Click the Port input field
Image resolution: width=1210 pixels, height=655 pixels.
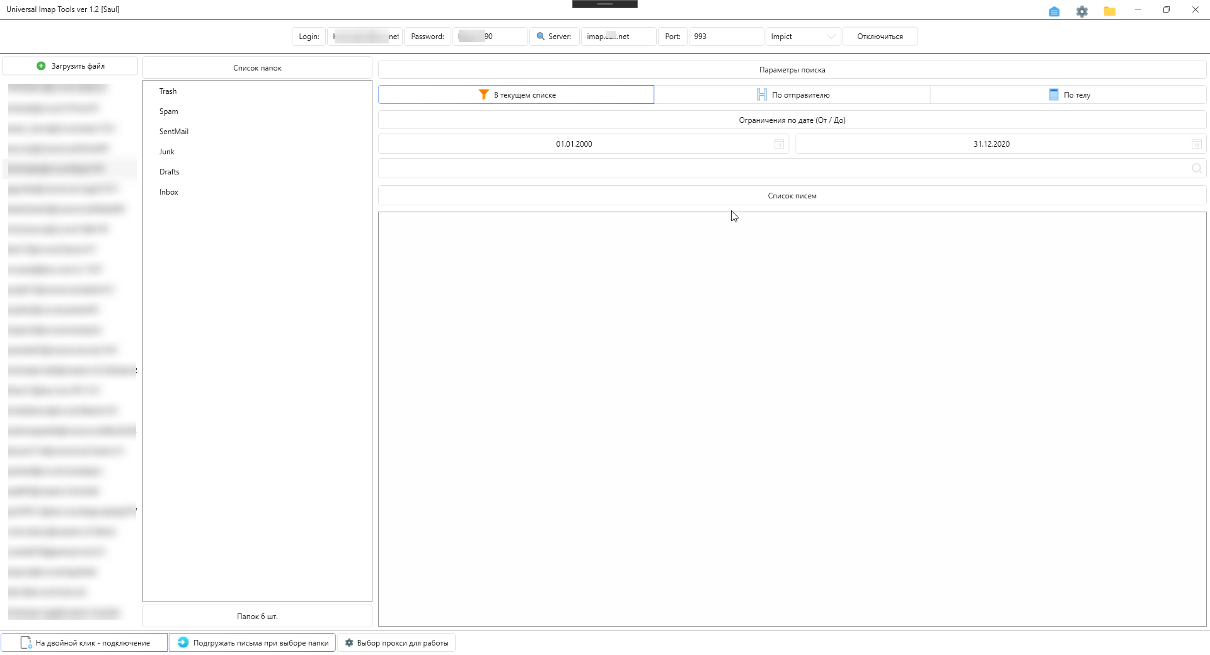725,37
